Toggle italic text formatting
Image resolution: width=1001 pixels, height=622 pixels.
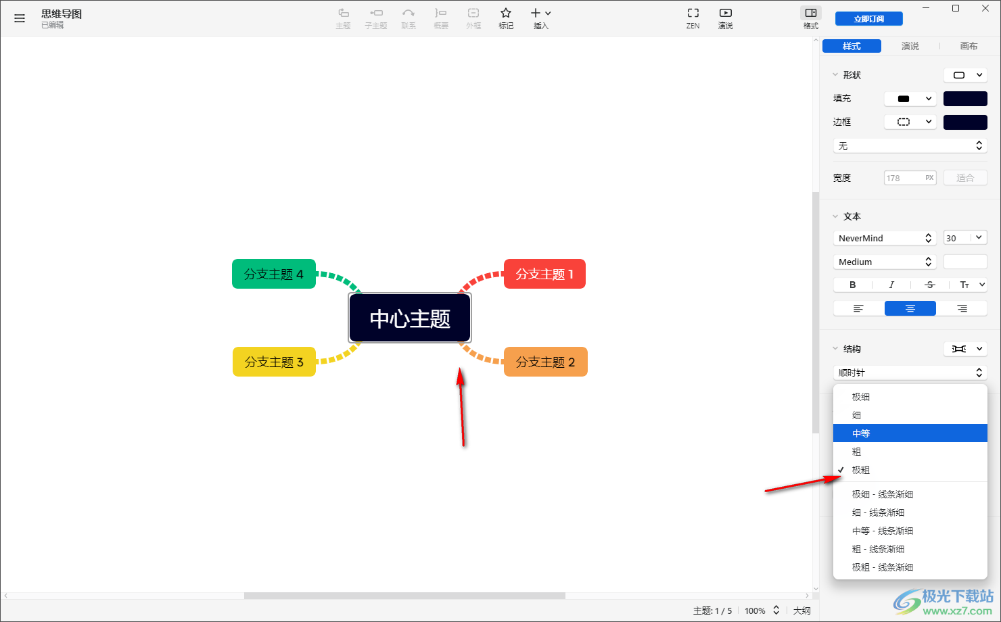point(891,285)
